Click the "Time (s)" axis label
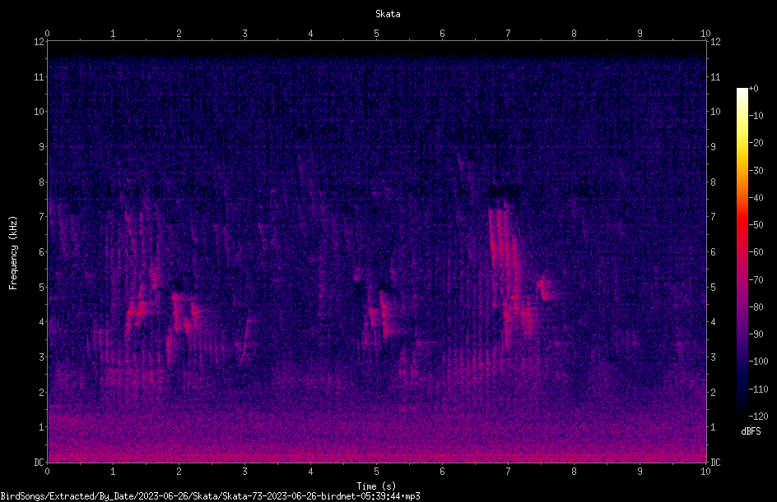Screen dimensions: 777x502 pos(376,486)
